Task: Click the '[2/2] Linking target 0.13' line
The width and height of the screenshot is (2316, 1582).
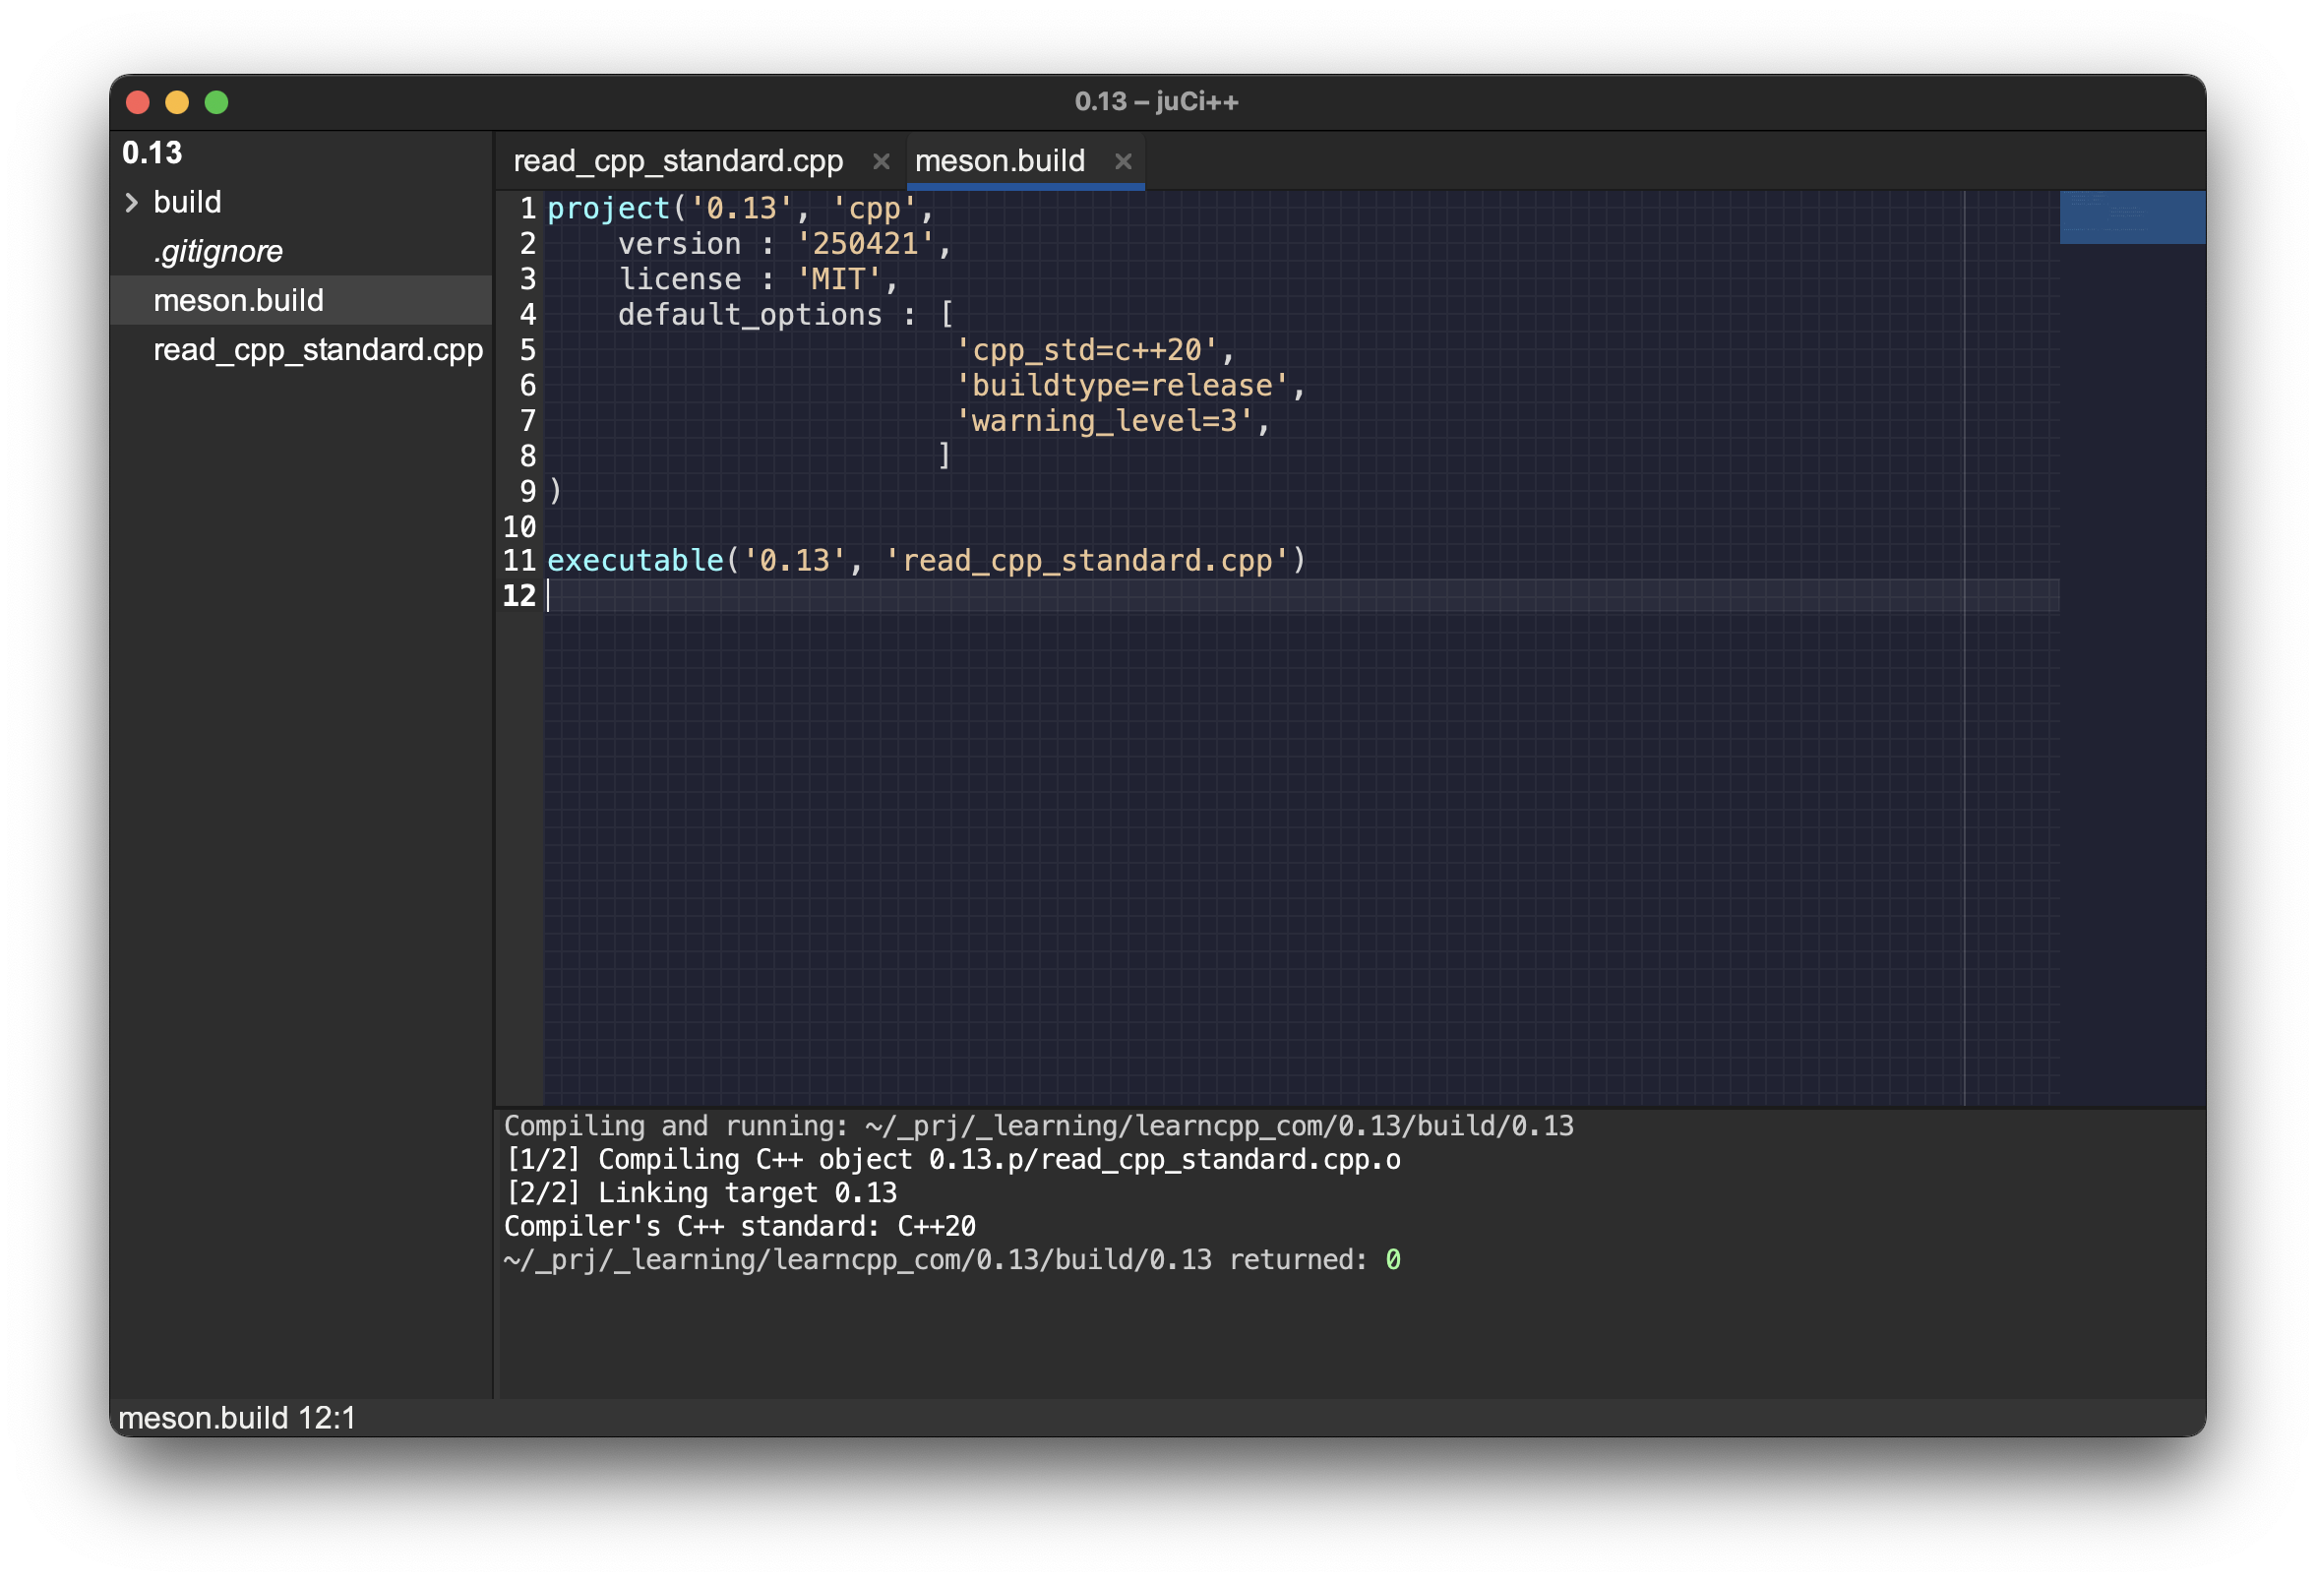Action: 701,1192
